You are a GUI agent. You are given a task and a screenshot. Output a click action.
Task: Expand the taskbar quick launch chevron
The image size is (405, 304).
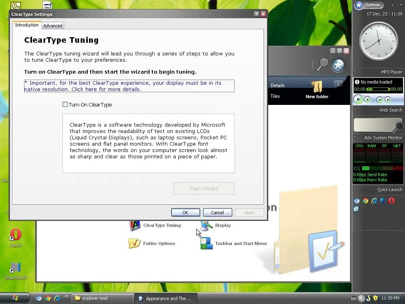[x=66, y=296]
